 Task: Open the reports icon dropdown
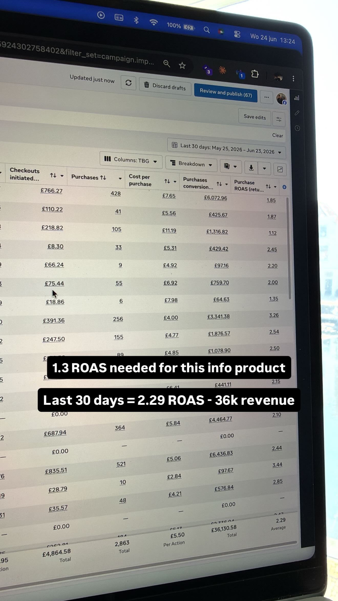[x=230, y=167]
